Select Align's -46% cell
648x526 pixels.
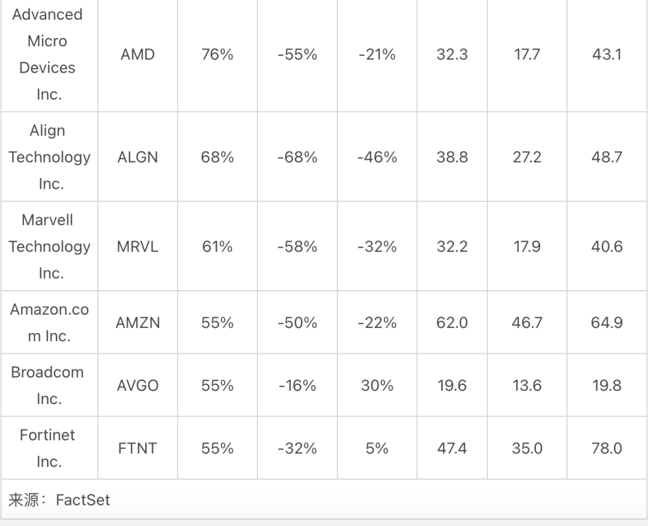[x=377, y=157]
